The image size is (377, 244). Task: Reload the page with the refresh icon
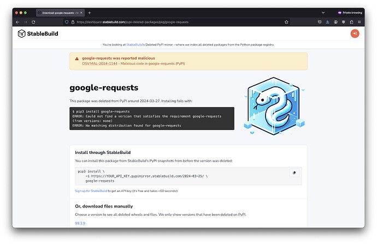click(33, 22)
